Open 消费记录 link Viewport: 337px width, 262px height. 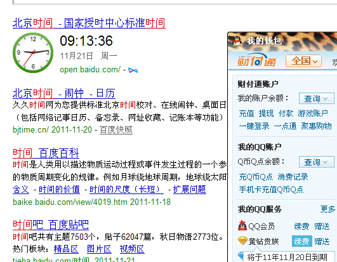click(293, 177)
